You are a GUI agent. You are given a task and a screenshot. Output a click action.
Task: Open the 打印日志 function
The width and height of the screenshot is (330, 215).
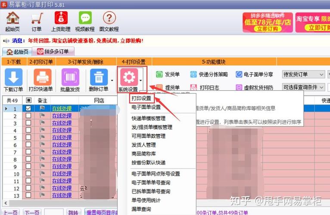point(205,87)
